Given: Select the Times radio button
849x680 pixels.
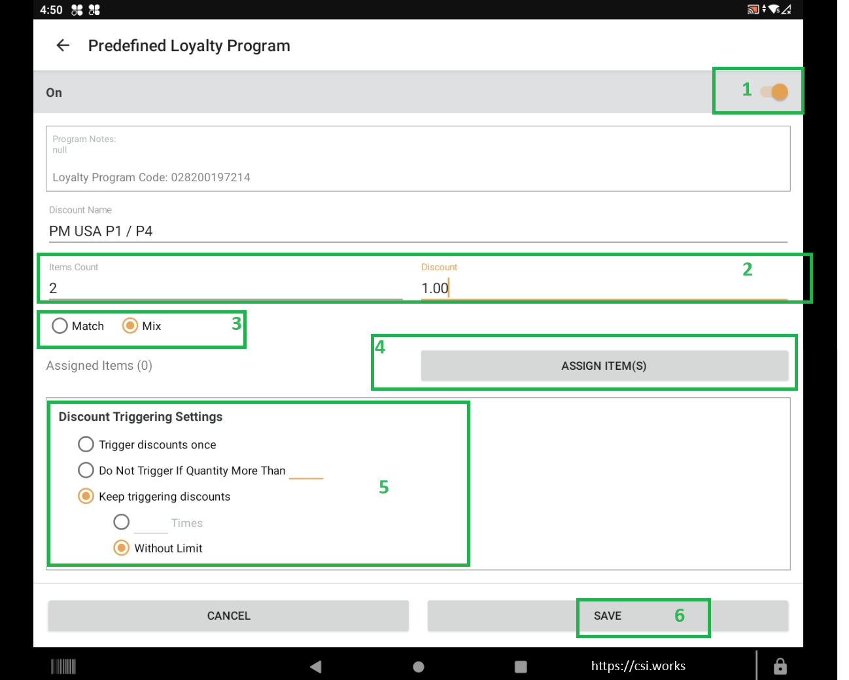Looking at the screenshot, I should pyautogui.click(x=122, y=522).
